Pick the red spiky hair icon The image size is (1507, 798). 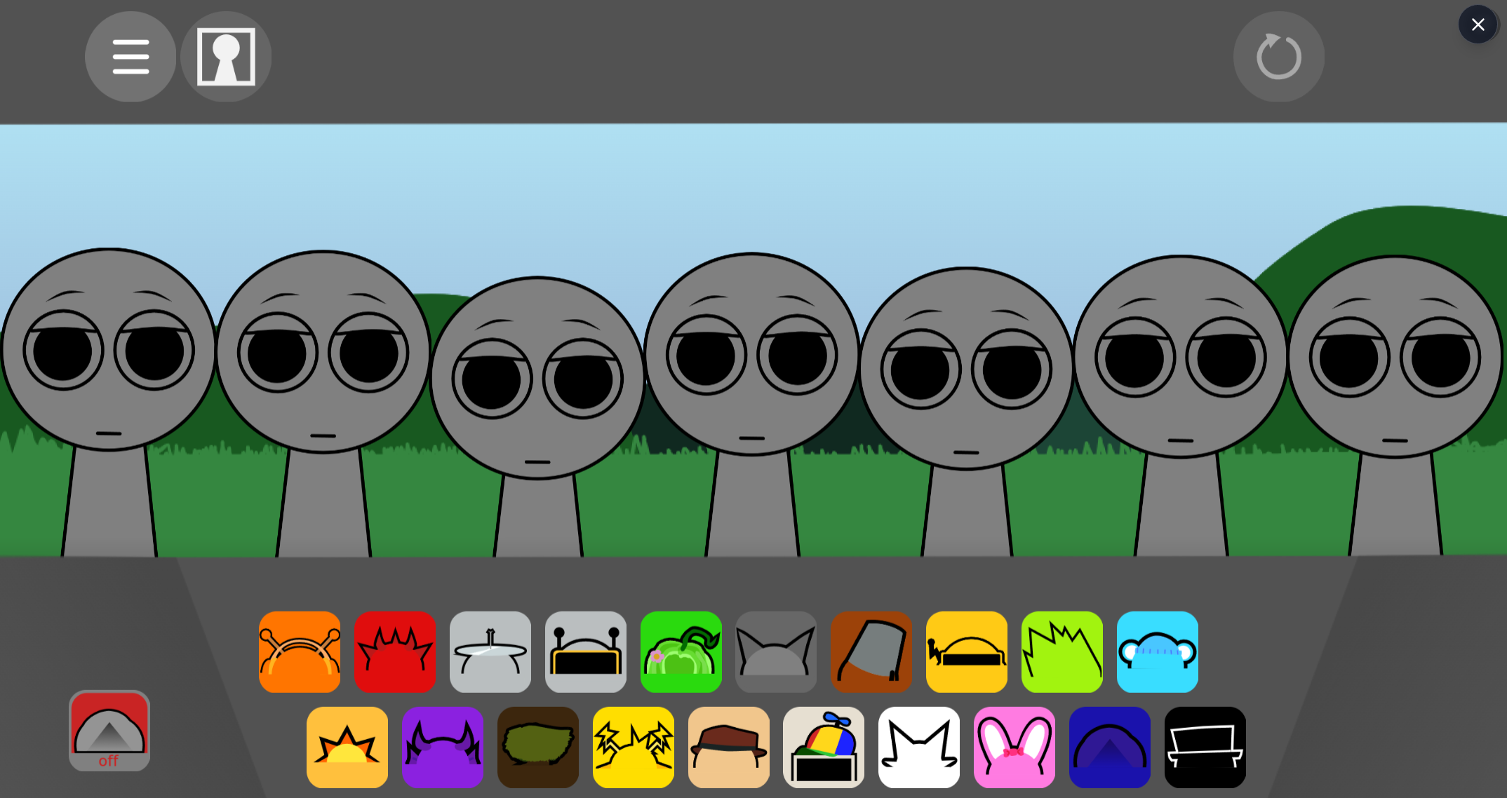395,651
